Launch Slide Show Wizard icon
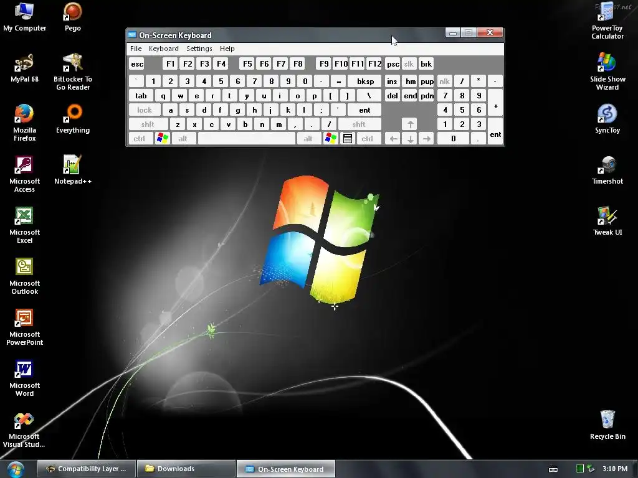This screenshot has width=638, height=478. [x=607, y=72]
